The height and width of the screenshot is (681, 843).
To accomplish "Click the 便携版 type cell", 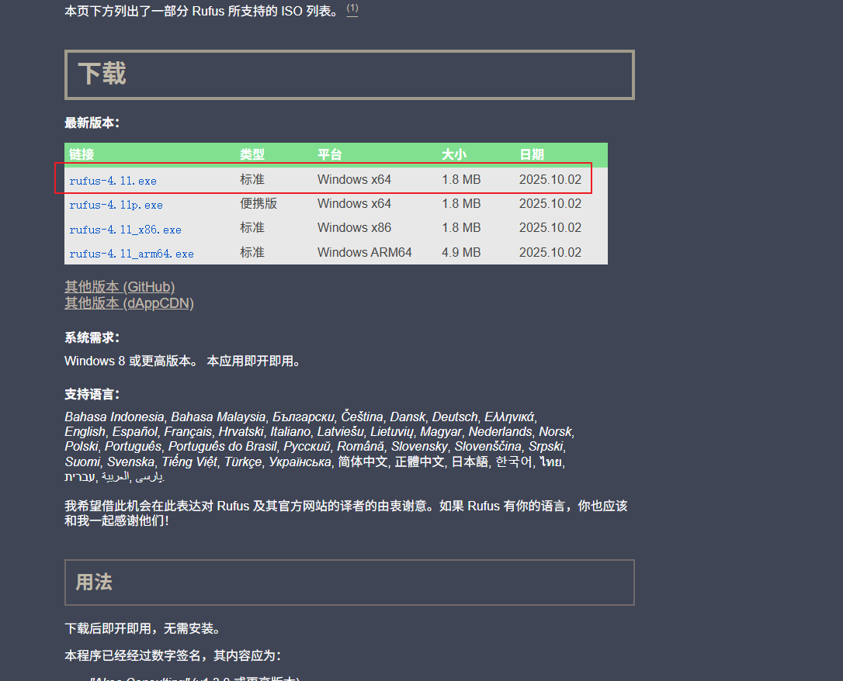I will click(x=258, y=203).
